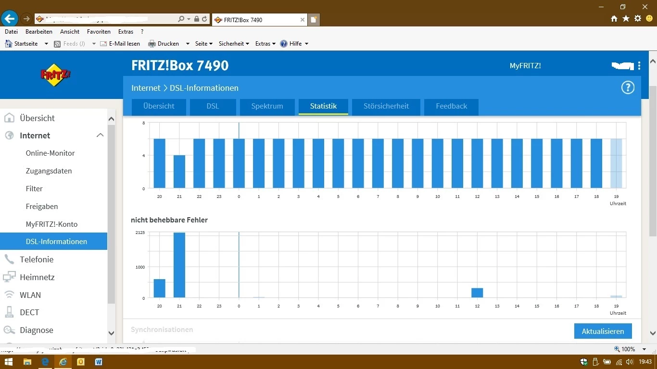Viewport: 657px width, 369px height.
Task: Open Outlook from the taskbar
Action: [81, 362]
